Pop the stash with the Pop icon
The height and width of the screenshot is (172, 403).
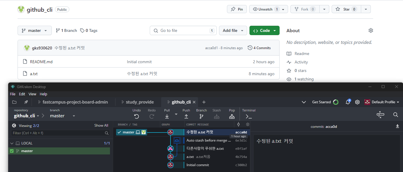(232, 116)
